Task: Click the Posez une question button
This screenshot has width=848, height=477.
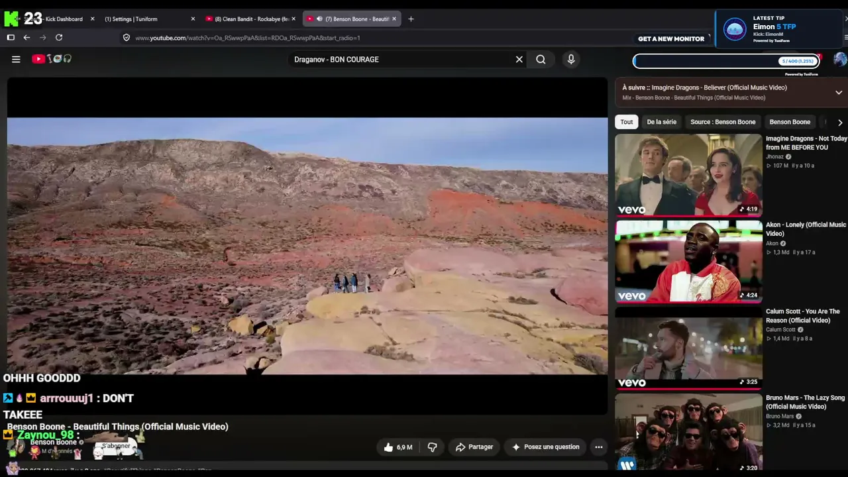Action: 546,447
